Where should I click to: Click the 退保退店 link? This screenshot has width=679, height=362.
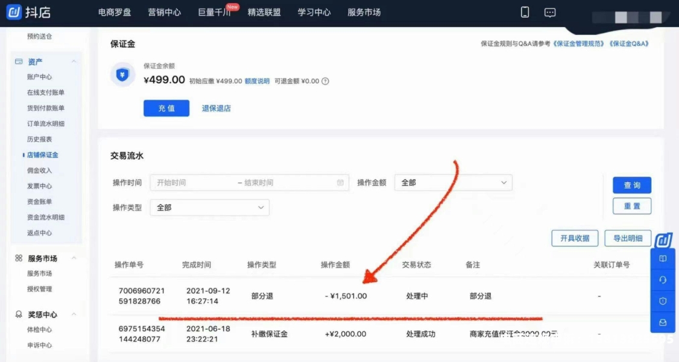click(x=216, y=109)
